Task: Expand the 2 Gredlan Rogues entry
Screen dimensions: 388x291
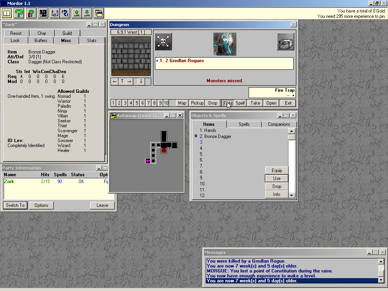Action: pos(157,61)
